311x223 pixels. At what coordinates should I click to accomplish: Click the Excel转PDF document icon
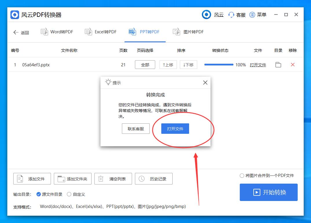88,32
